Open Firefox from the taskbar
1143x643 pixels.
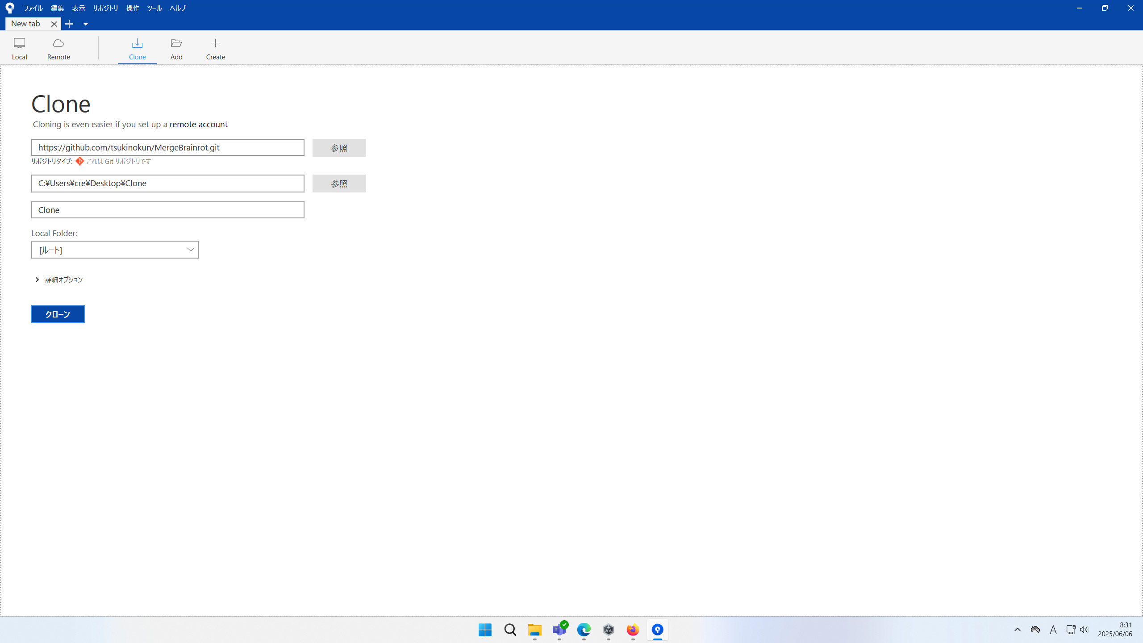633,630
